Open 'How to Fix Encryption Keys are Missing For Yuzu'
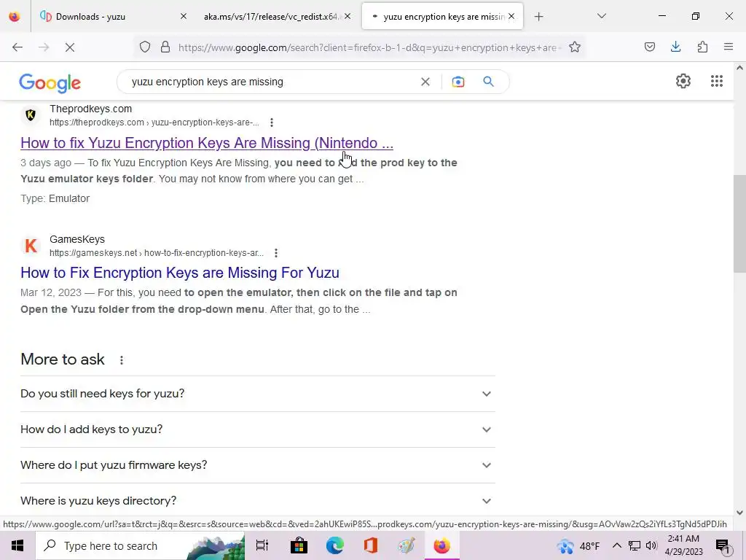Screen dimensions: 746x560 180,273
